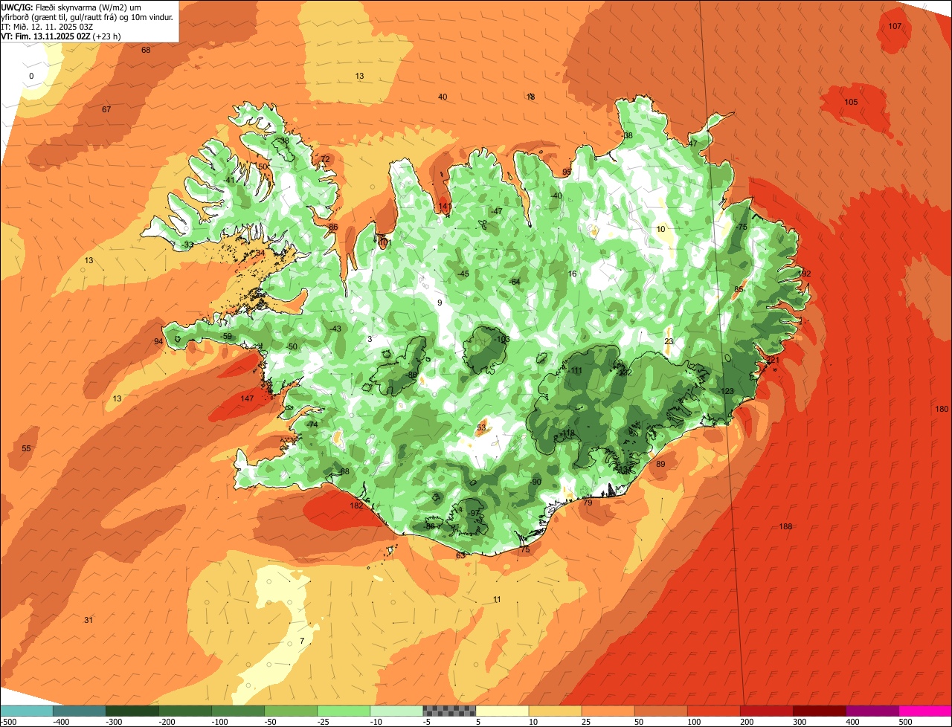Click the value 180 at the eastern edge

point(942,409)
